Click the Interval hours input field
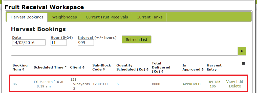 (86, 42)
